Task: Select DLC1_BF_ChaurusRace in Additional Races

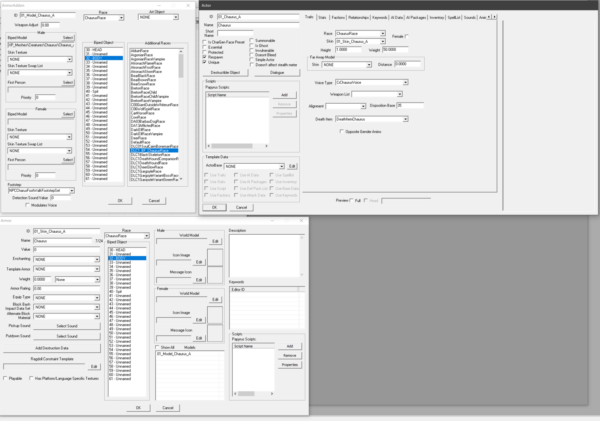Action: point(154,150)
